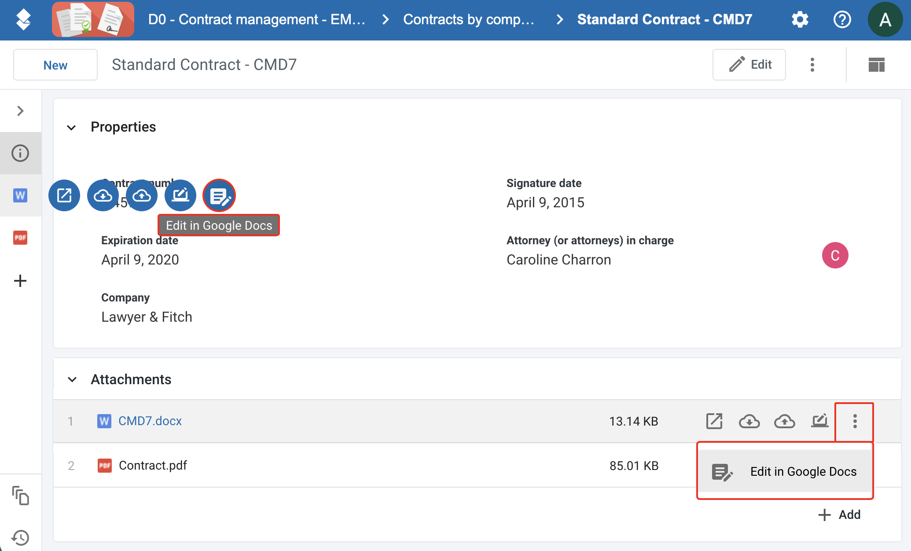
Task: Select the PDF tab in sidebar
Action: click(x=20, y=238)
